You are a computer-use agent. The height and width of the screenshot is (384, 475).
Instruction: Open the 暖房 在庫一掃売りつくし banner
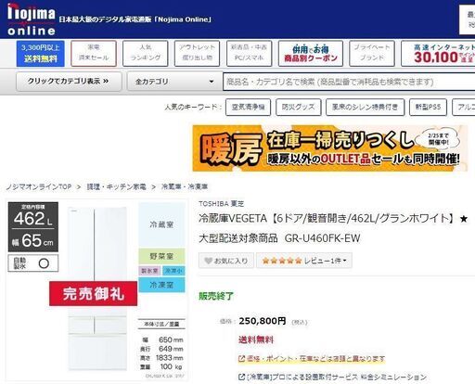click(x=329, y=148)
